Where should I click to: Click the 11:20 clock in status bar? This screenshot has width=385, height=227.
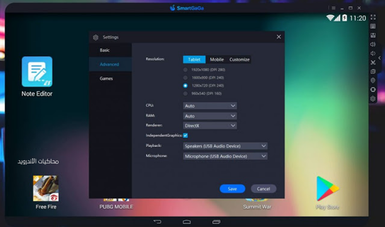(358, 18)
